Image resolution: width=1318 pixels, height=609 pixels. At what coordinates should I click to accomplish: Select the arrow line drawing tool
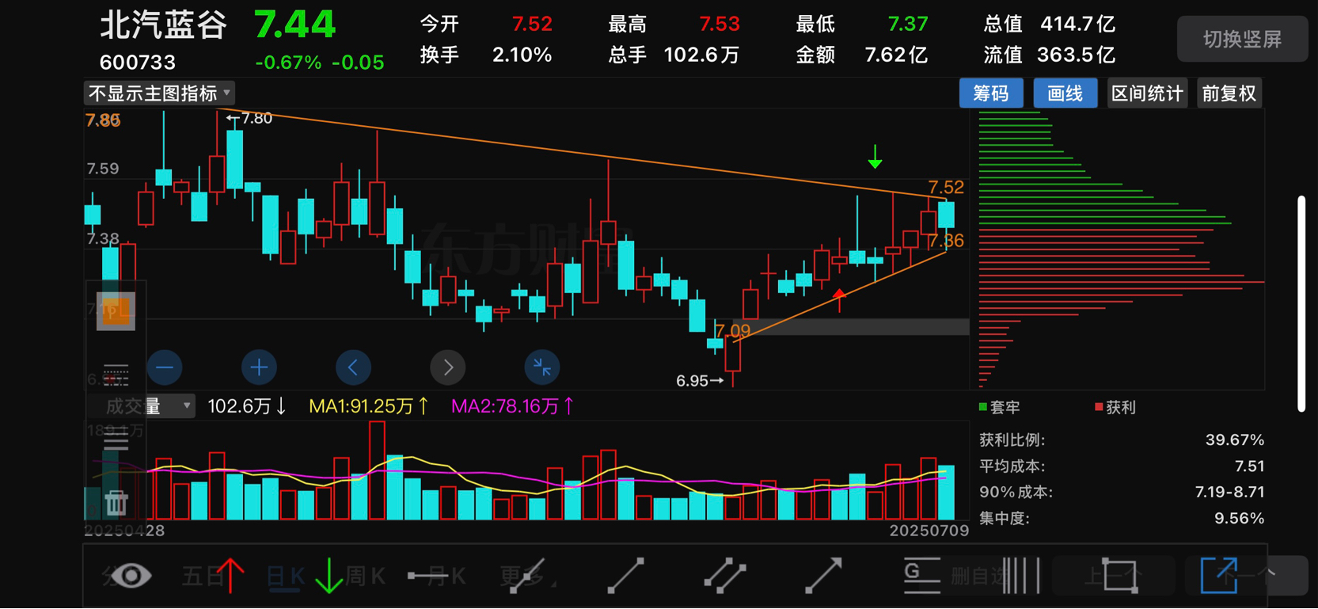pyautogui.click(x=823, y=575)
